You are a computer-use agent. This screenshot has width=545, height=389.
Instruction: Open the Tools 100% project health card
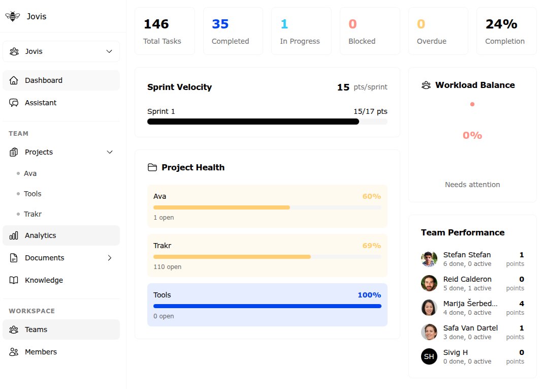(267, 305)
